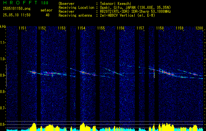Click the 0.8 kHz axis label

(x=2, y=92)
